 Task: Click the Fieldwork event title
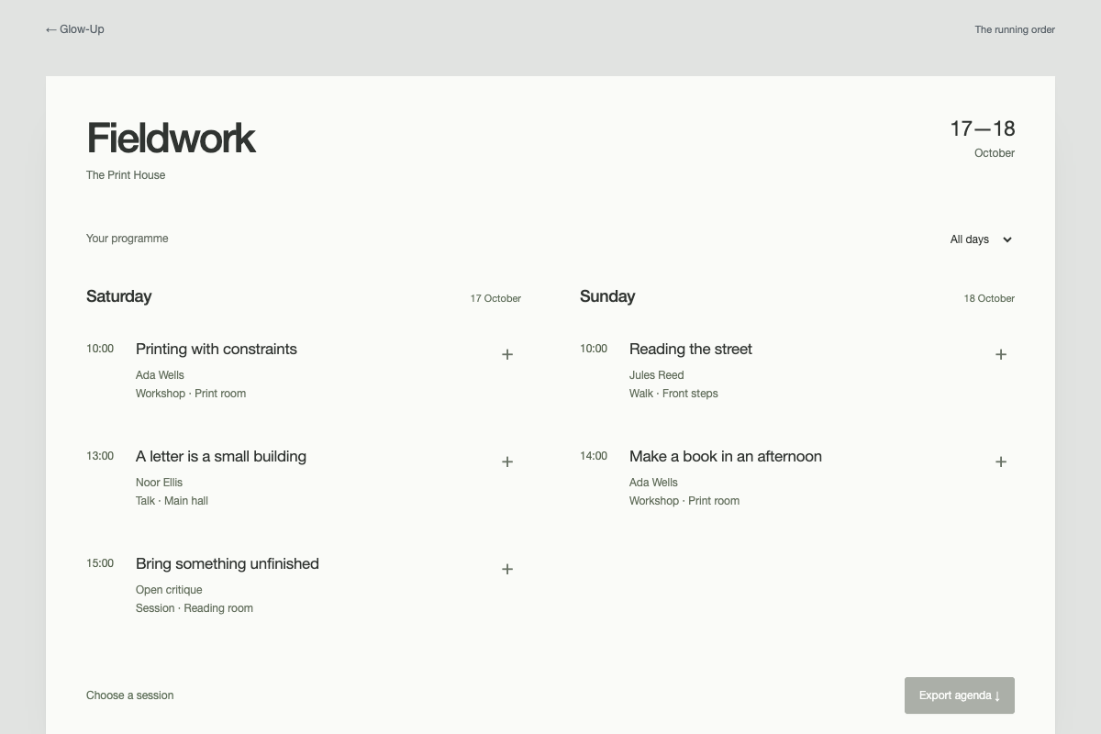[x=171, y=138]
